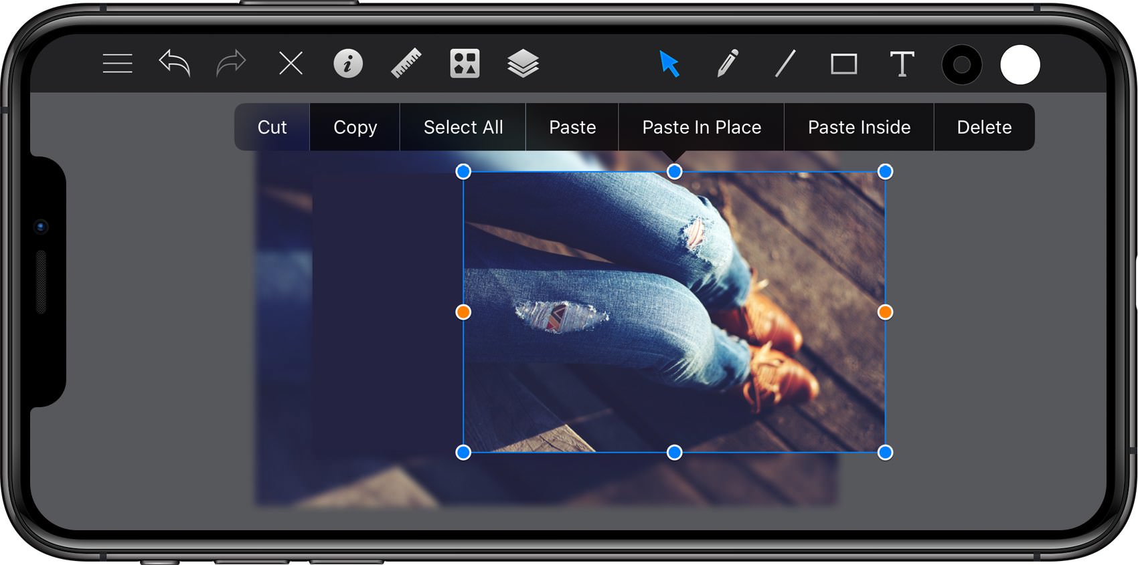
Task: Open the info inspector
Action: (x=348, y=64)
